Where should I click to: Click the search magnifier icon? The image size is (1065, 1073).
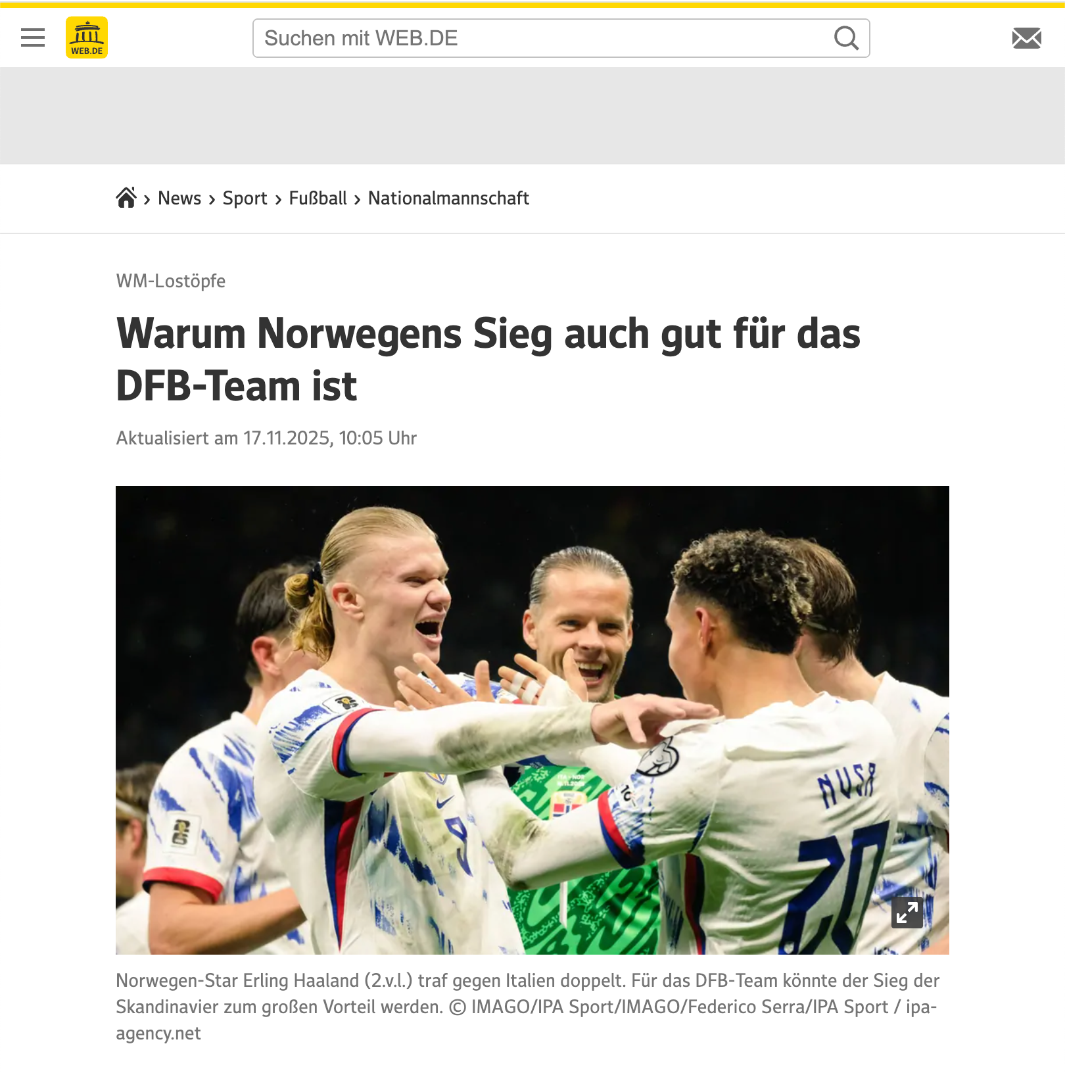846,38
